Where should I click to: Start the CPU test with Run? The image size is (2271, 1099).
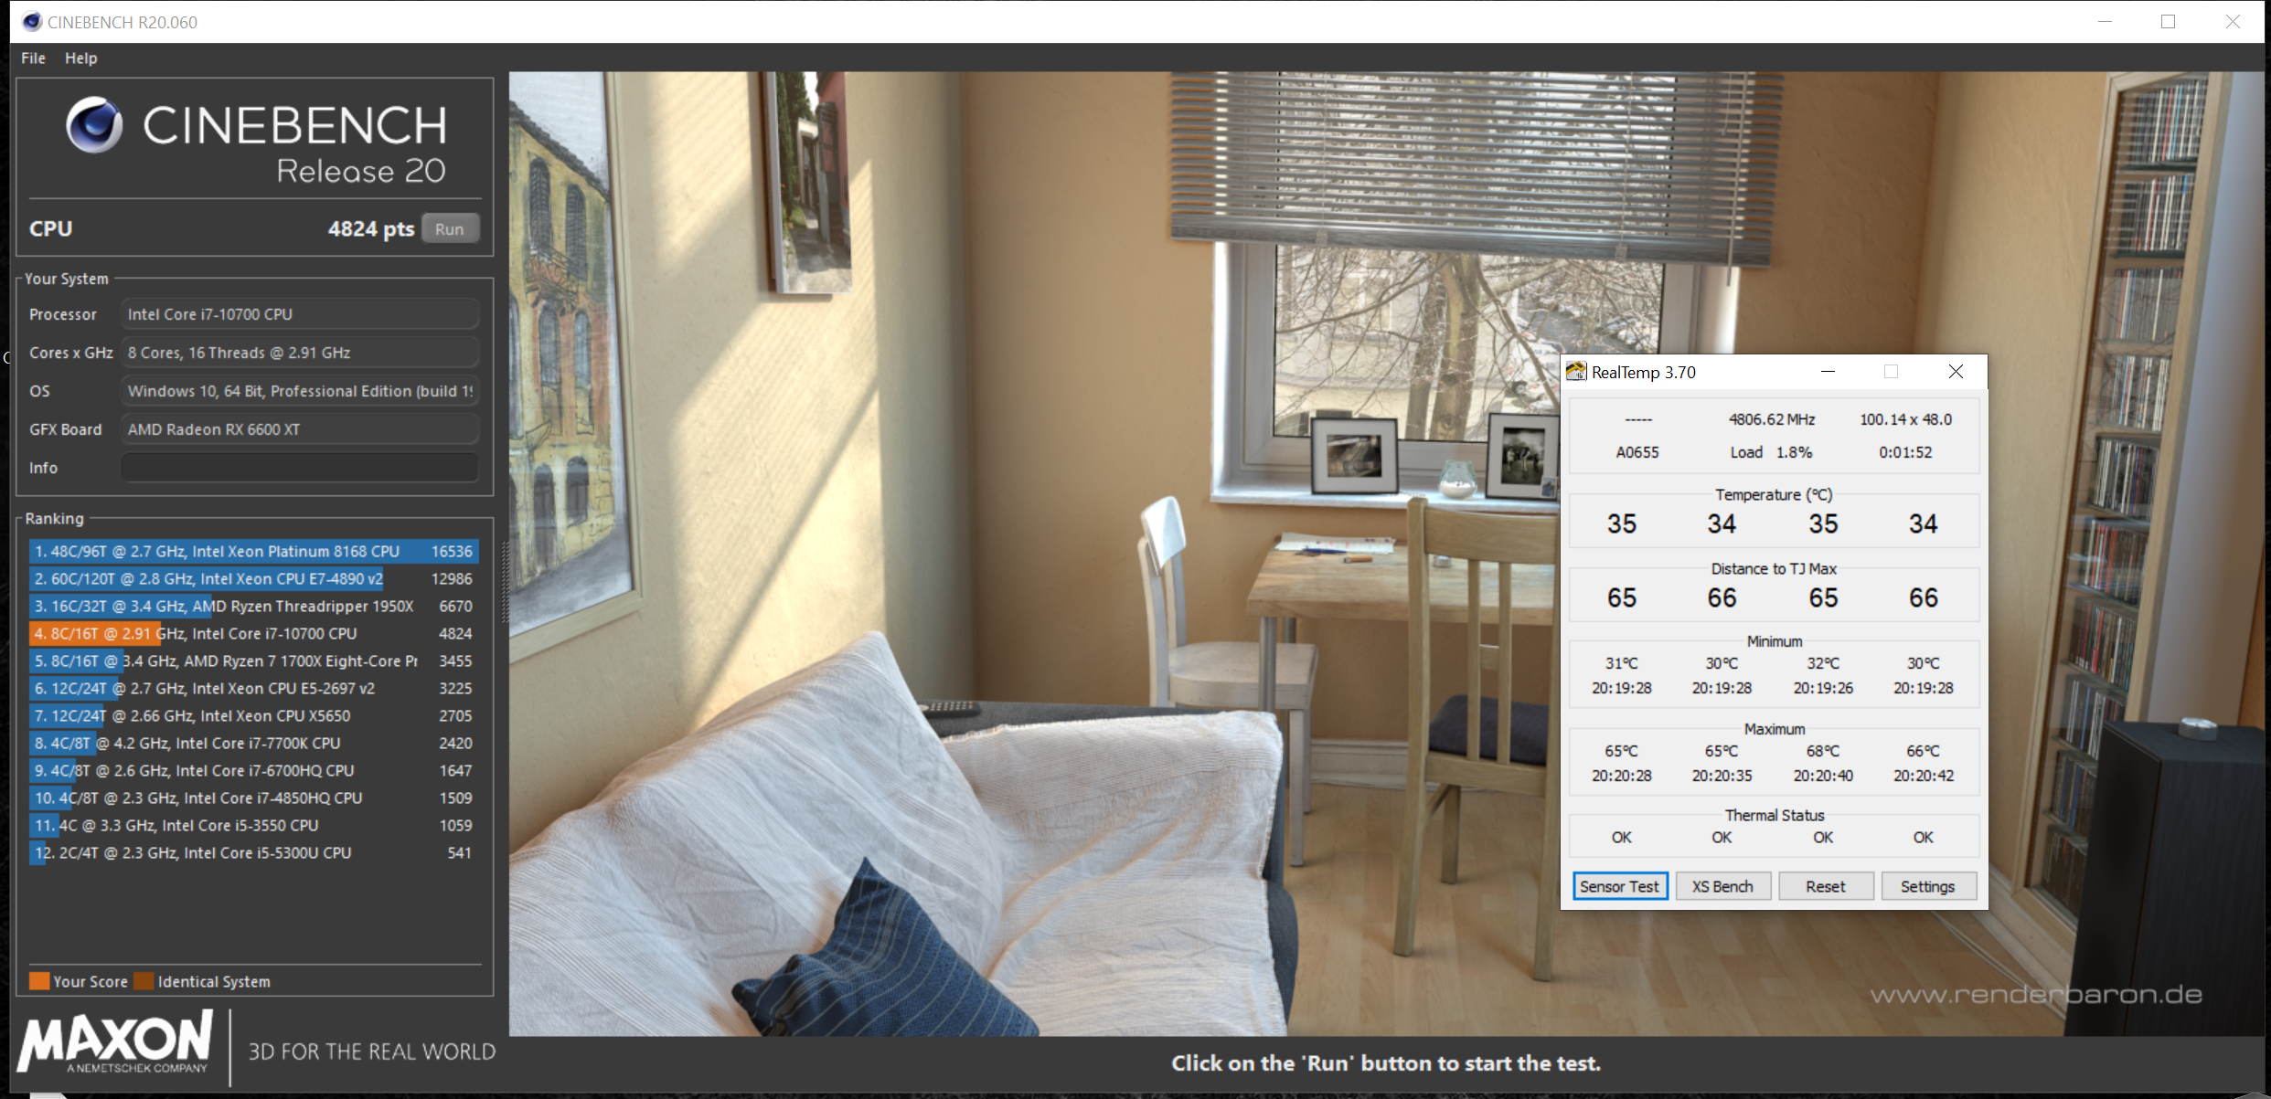[x=450, y=228]
